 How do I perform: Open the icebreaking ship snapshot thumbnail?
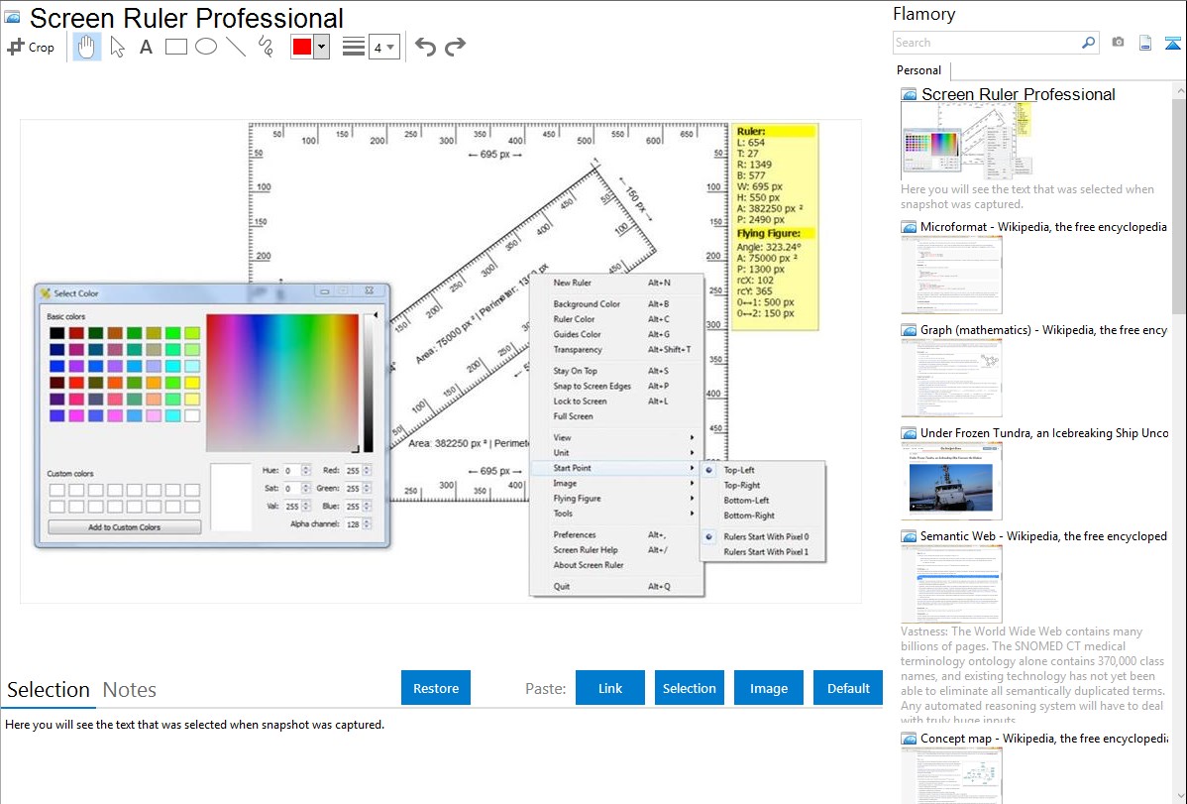951,481
